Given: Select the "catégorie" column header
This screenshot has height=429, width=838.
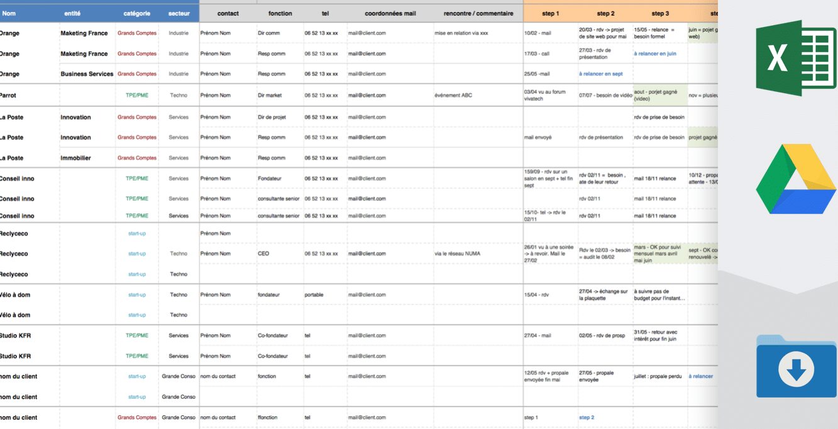Looking at the screenshot, I should point(137,13).
